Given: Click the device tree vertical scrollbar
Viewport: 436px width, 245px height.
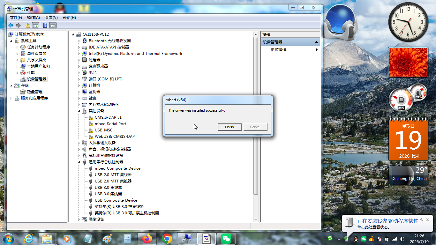Looking at the screenshot, I should coord(256,115).
